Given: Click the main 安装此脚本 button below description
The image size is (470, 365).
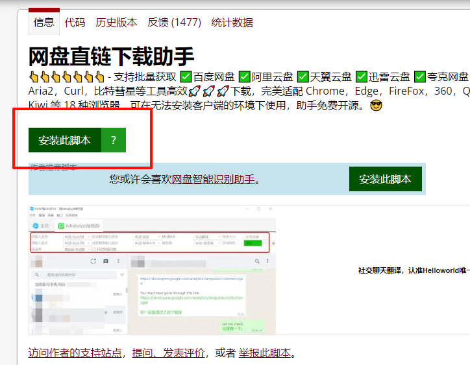Looking at the screenshot, I should point(65,140).
